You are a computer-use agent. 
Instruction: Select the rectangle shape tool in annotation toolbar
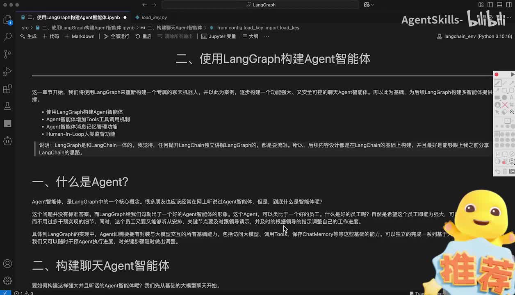click(504, 90)
